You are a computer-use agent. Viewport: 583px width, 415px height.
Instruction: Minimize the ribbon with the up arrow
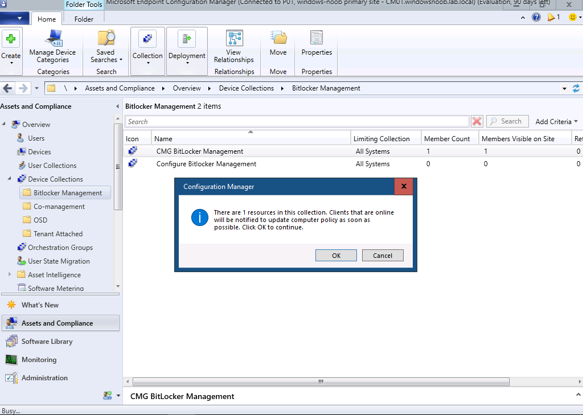pyautogui.click(x=523, y=17)
